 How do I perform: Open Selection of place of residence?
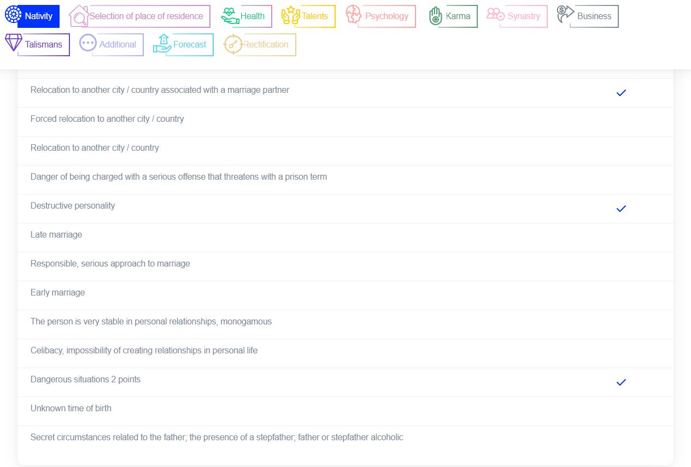pyautogui.click(x=146, y=16)
